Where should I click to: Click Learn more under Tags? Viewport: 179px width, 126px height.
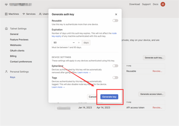coord(58,87)
